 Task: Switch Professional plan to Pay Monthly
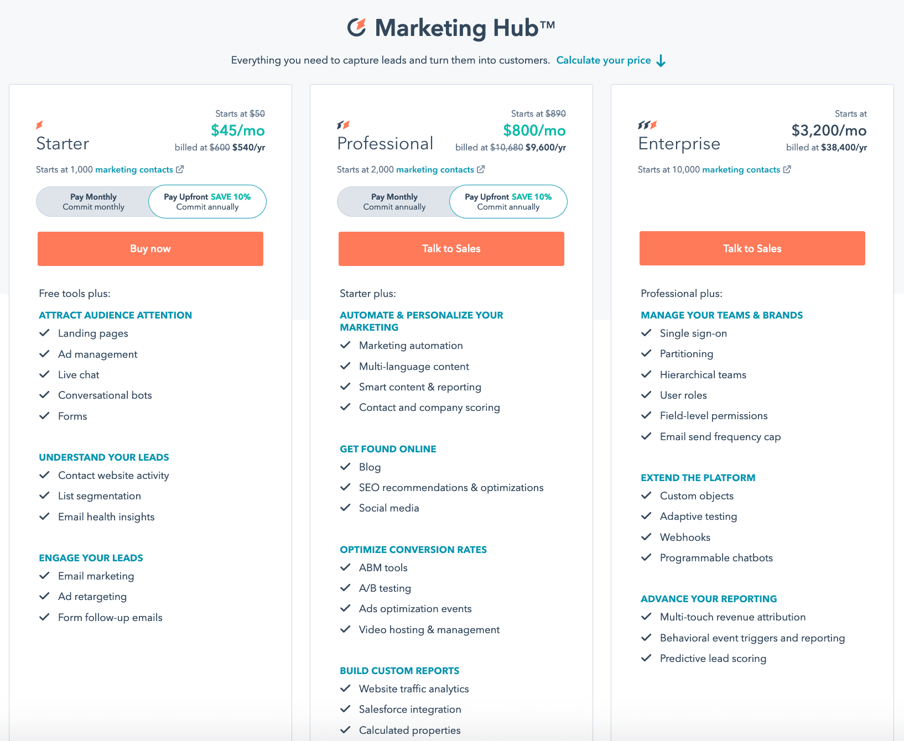394,201
